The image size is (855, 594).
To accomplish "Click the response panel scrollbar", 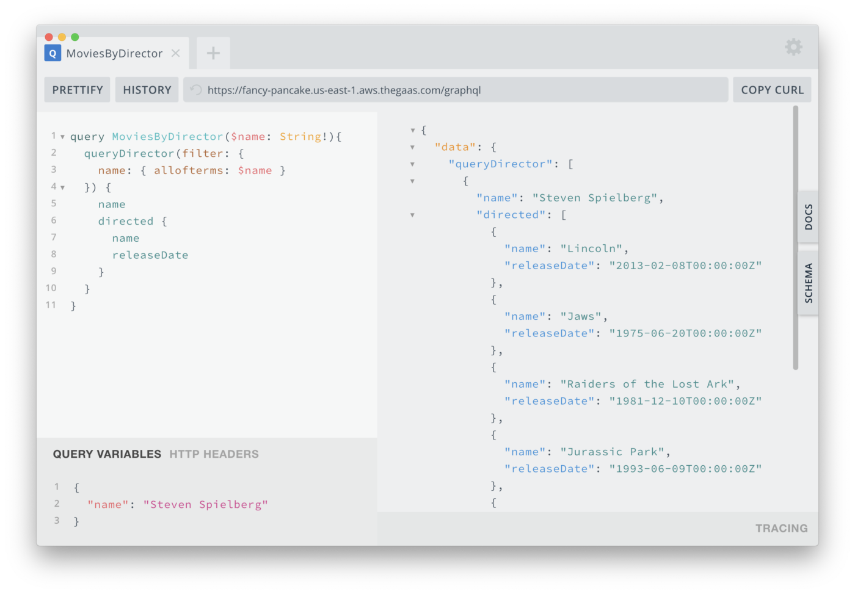I will pos(796,238).
